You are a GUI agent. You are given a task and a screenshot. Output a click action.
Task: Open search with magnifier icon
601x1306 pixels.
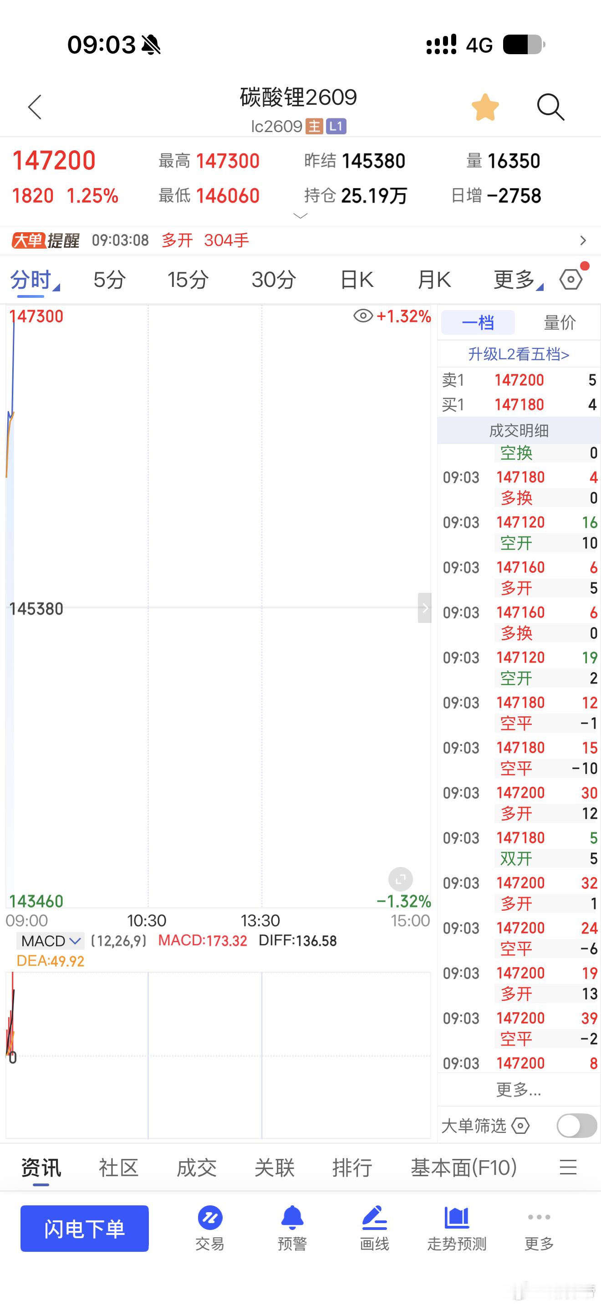pyautogui.click(x=550, y=107)
